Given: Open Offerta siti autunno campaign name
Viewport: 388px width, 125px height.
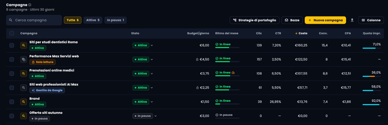Looking at the screenshot, I should pos(46,113).
